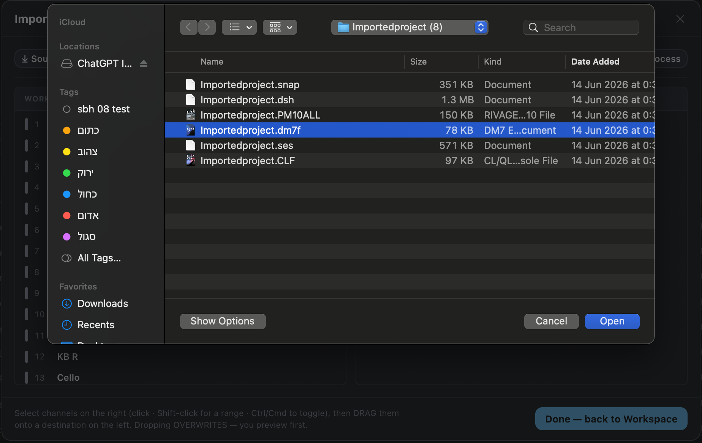Click the Cancel button
Image resolution: width=702 pixels, height=443 pixels.
coord(551,321)
